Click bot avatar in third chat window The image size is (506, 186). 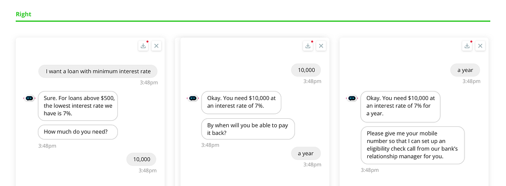(x=352, y=98)
